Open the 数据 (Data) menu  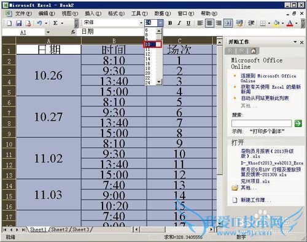coord(163,13)
